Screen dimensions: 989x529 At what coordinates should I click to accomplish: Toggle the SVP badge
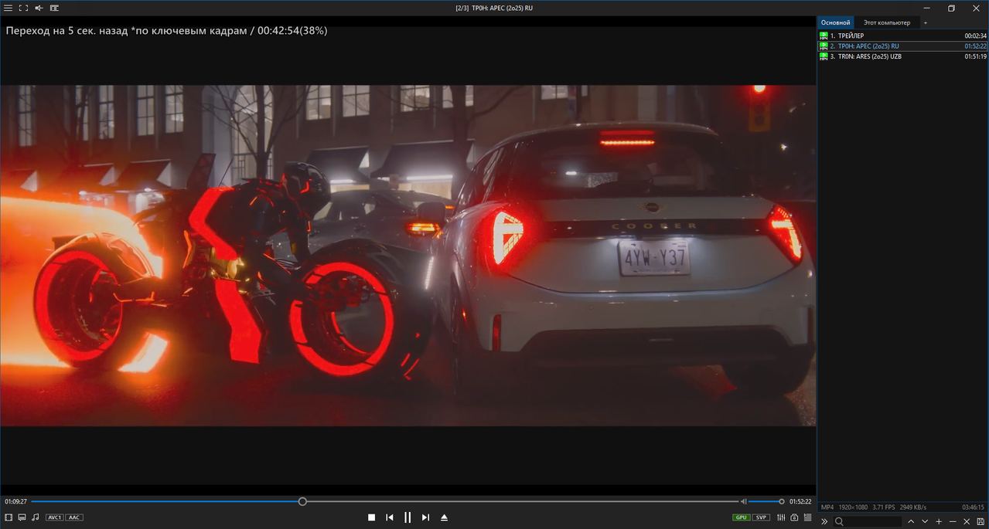click(x=762, y=517)
